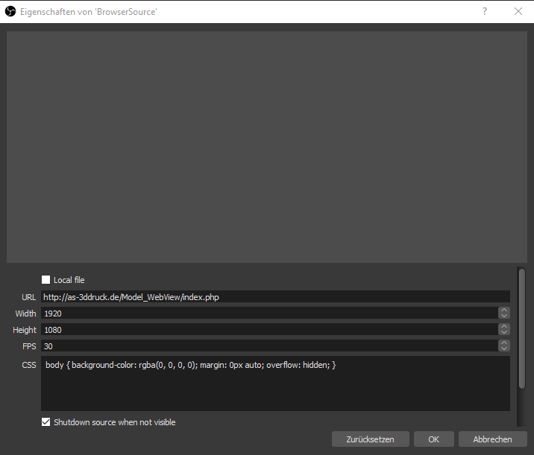Click the Height value field
534x455 pixels.
click(x=269, y=329)
